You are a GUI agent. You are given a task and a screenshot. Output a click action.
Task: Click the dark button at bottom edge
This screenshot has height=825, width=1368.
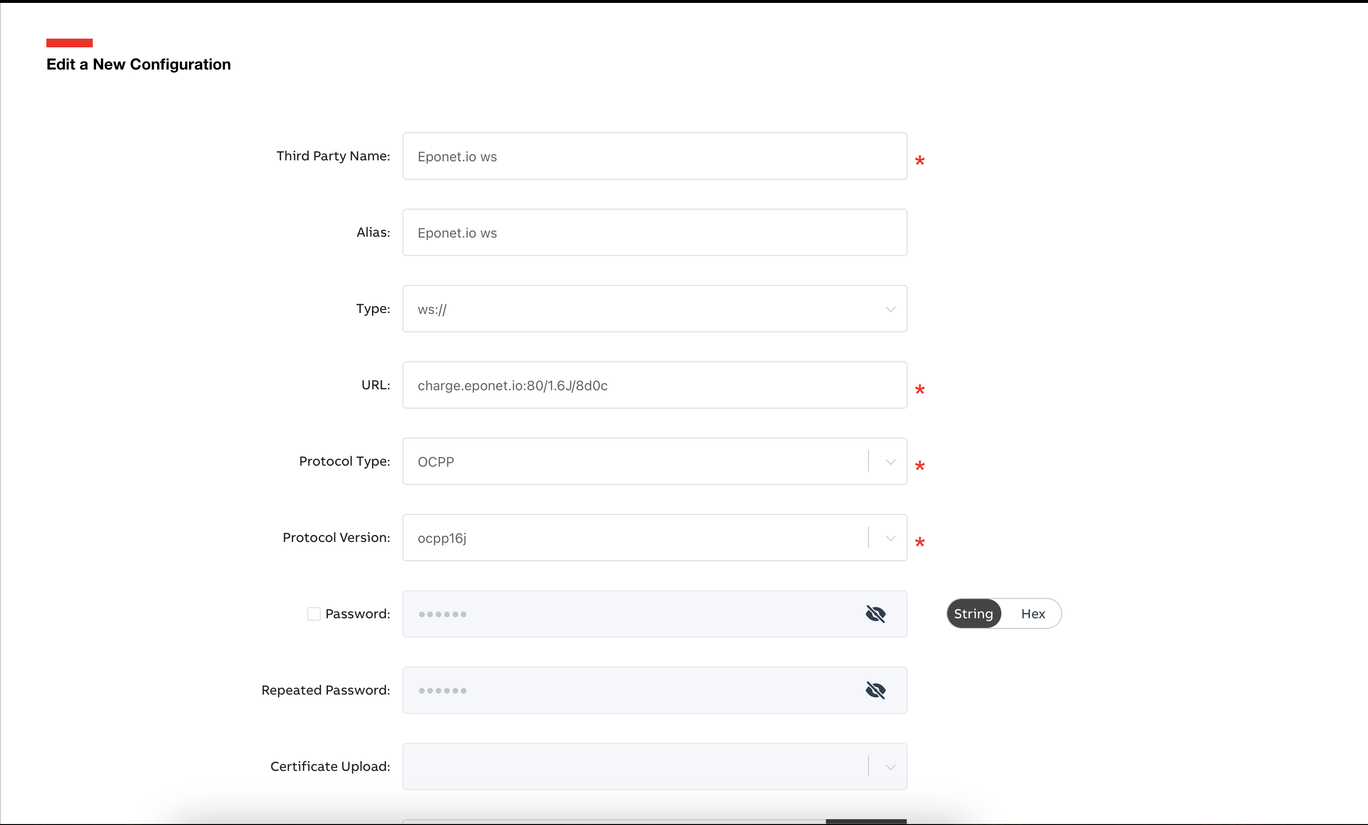[866, 821]
